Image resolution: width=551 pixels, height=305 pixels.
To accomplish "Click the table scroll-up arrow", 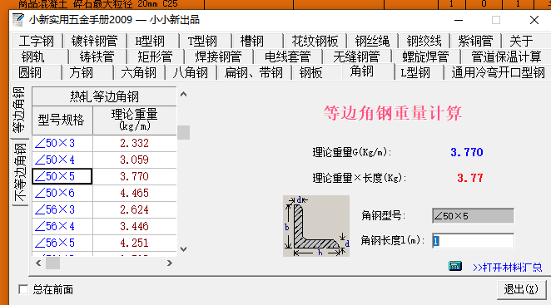I will [183, 94].
